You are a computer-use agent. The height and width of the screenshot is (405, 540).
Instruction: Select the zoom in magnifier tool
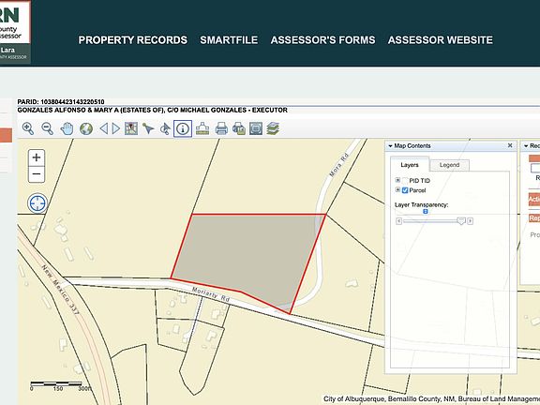(x=28, y=128)
